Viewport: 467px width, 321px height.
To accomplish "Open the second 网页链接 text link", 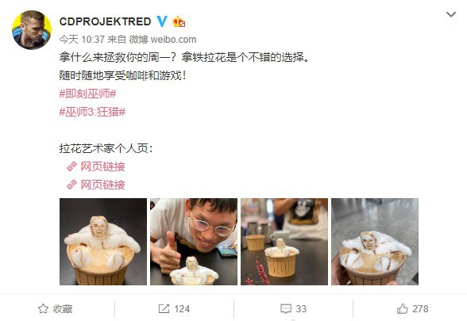I will (x=102, y=185).
